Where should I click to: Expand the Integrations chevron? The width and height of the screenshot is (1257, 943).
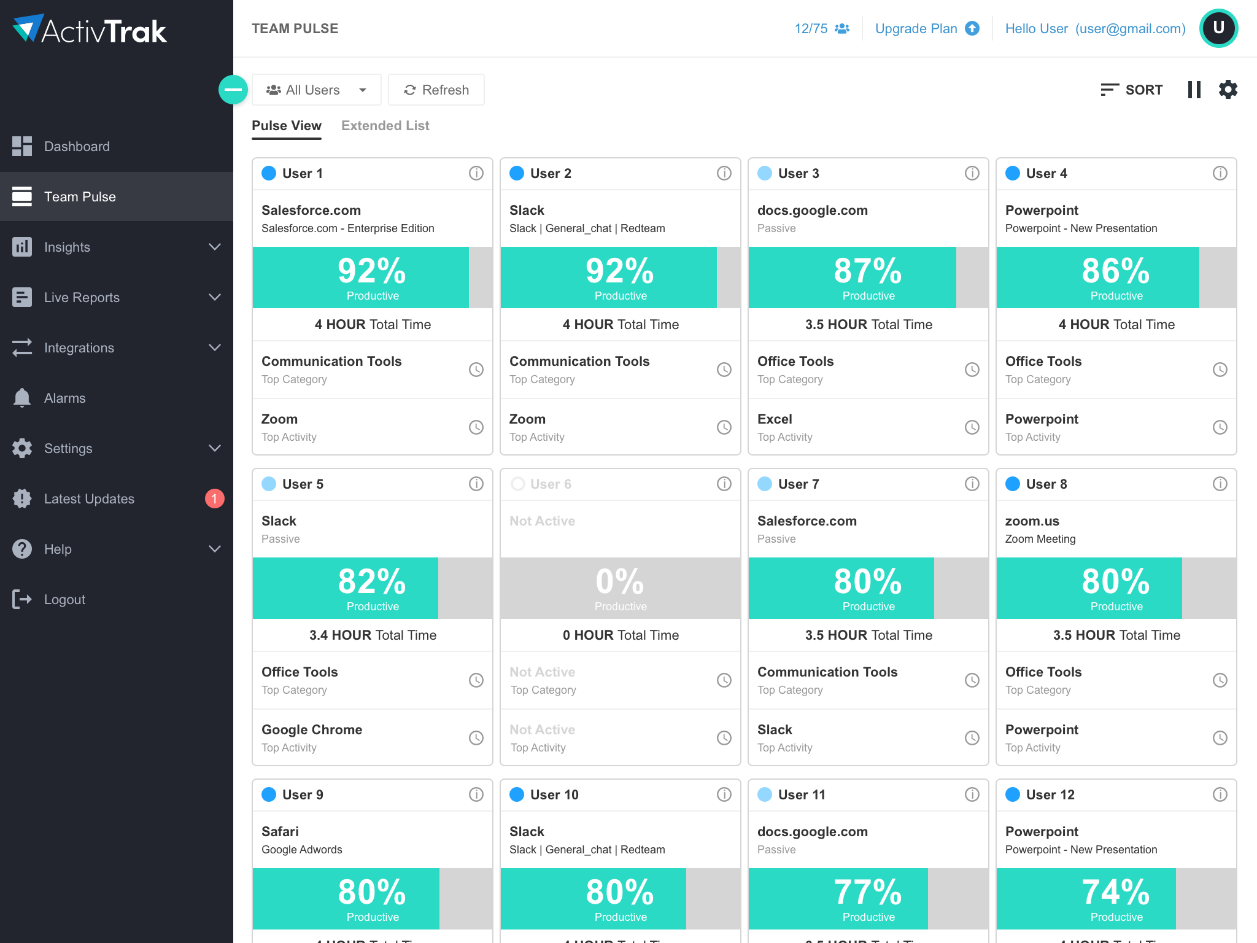(215, 347)
